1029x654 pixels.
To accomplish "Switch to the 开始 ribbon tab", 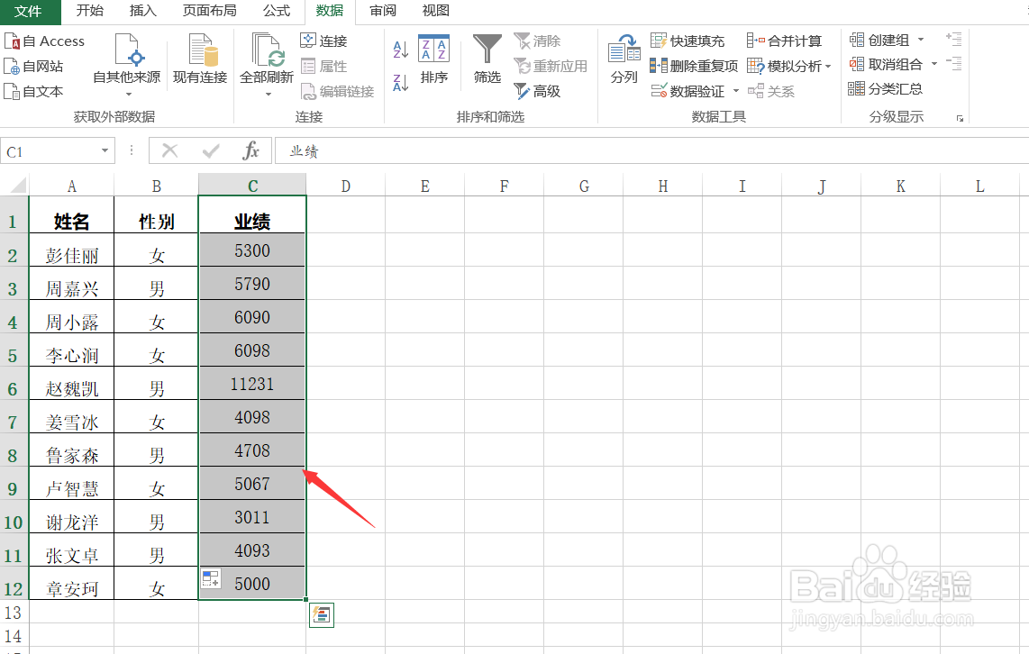I will point(88,11).
